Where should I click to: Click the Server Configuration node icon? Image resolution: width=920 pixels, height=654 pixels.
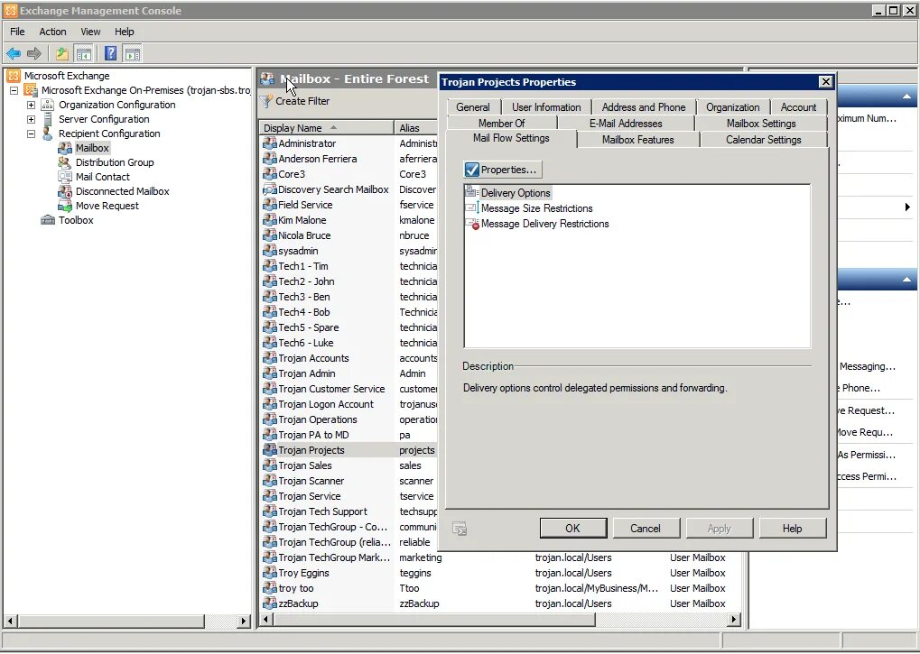pyautogui.click(x=48, y=119)
